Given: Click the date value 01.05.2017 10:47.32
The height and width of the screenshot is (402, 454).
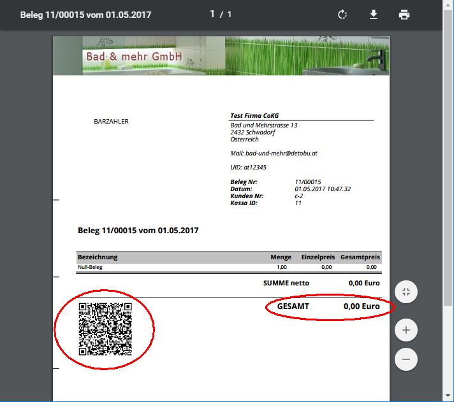Looking at the screenshot, I should click(323, 189).
